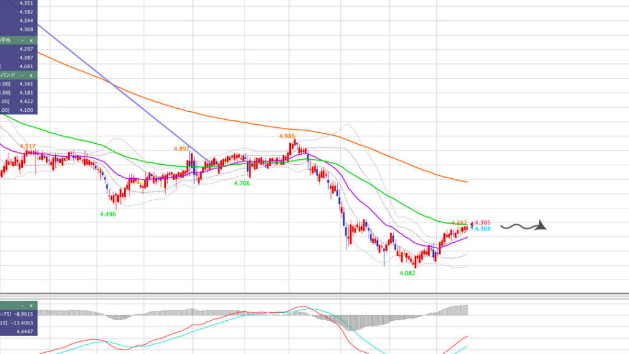Minimize the 移動平均 moving average panel
The image size is (629, 354).
pyautogui.click(x=22, y=41)
